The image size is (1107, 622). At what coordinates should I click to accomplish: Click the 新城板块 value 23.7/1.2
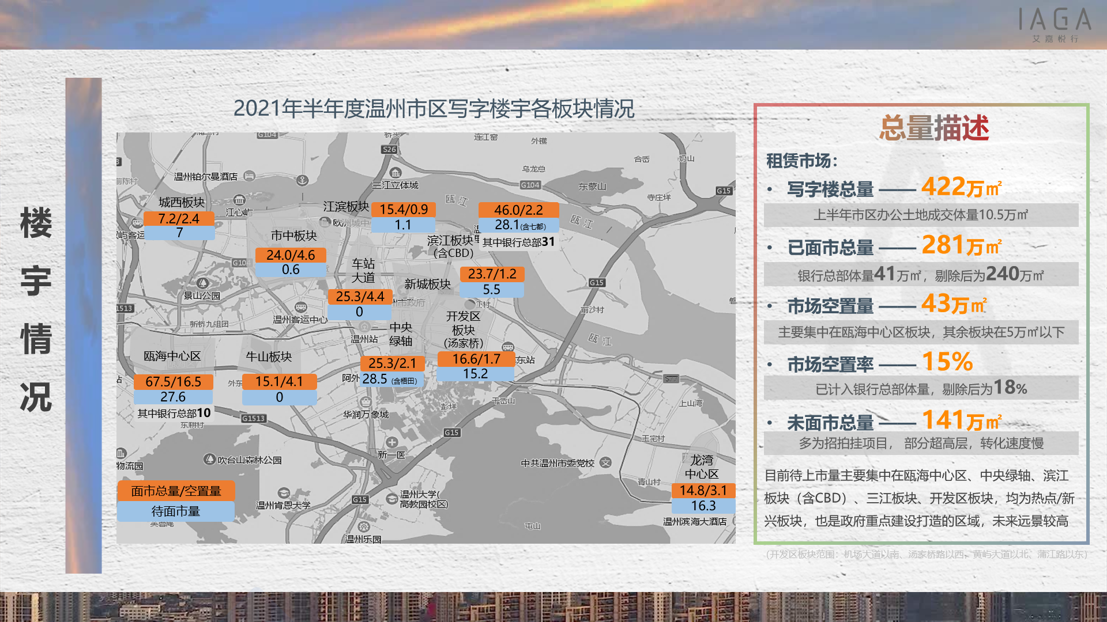492,274
